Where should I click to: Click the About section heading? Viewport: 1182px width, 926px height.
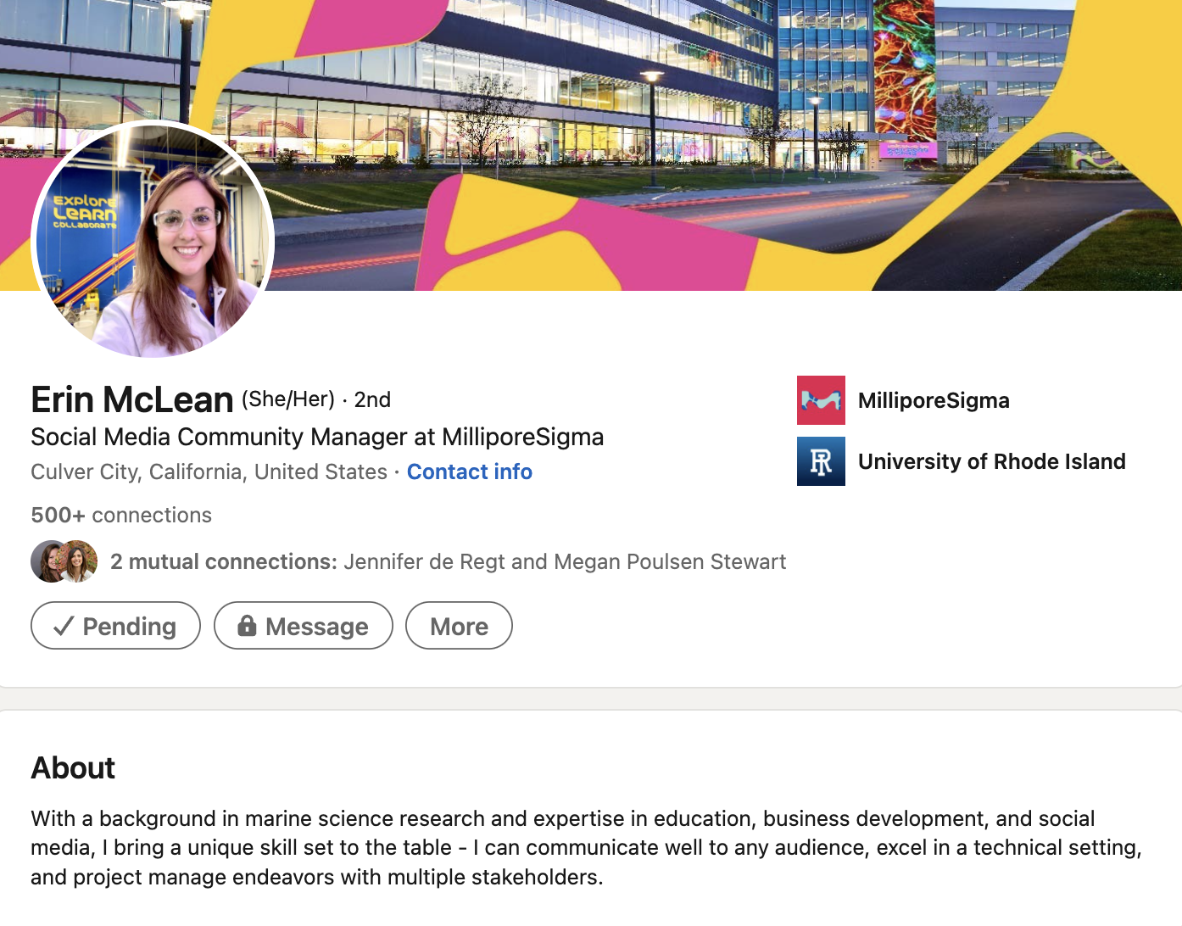pos(73,767)
